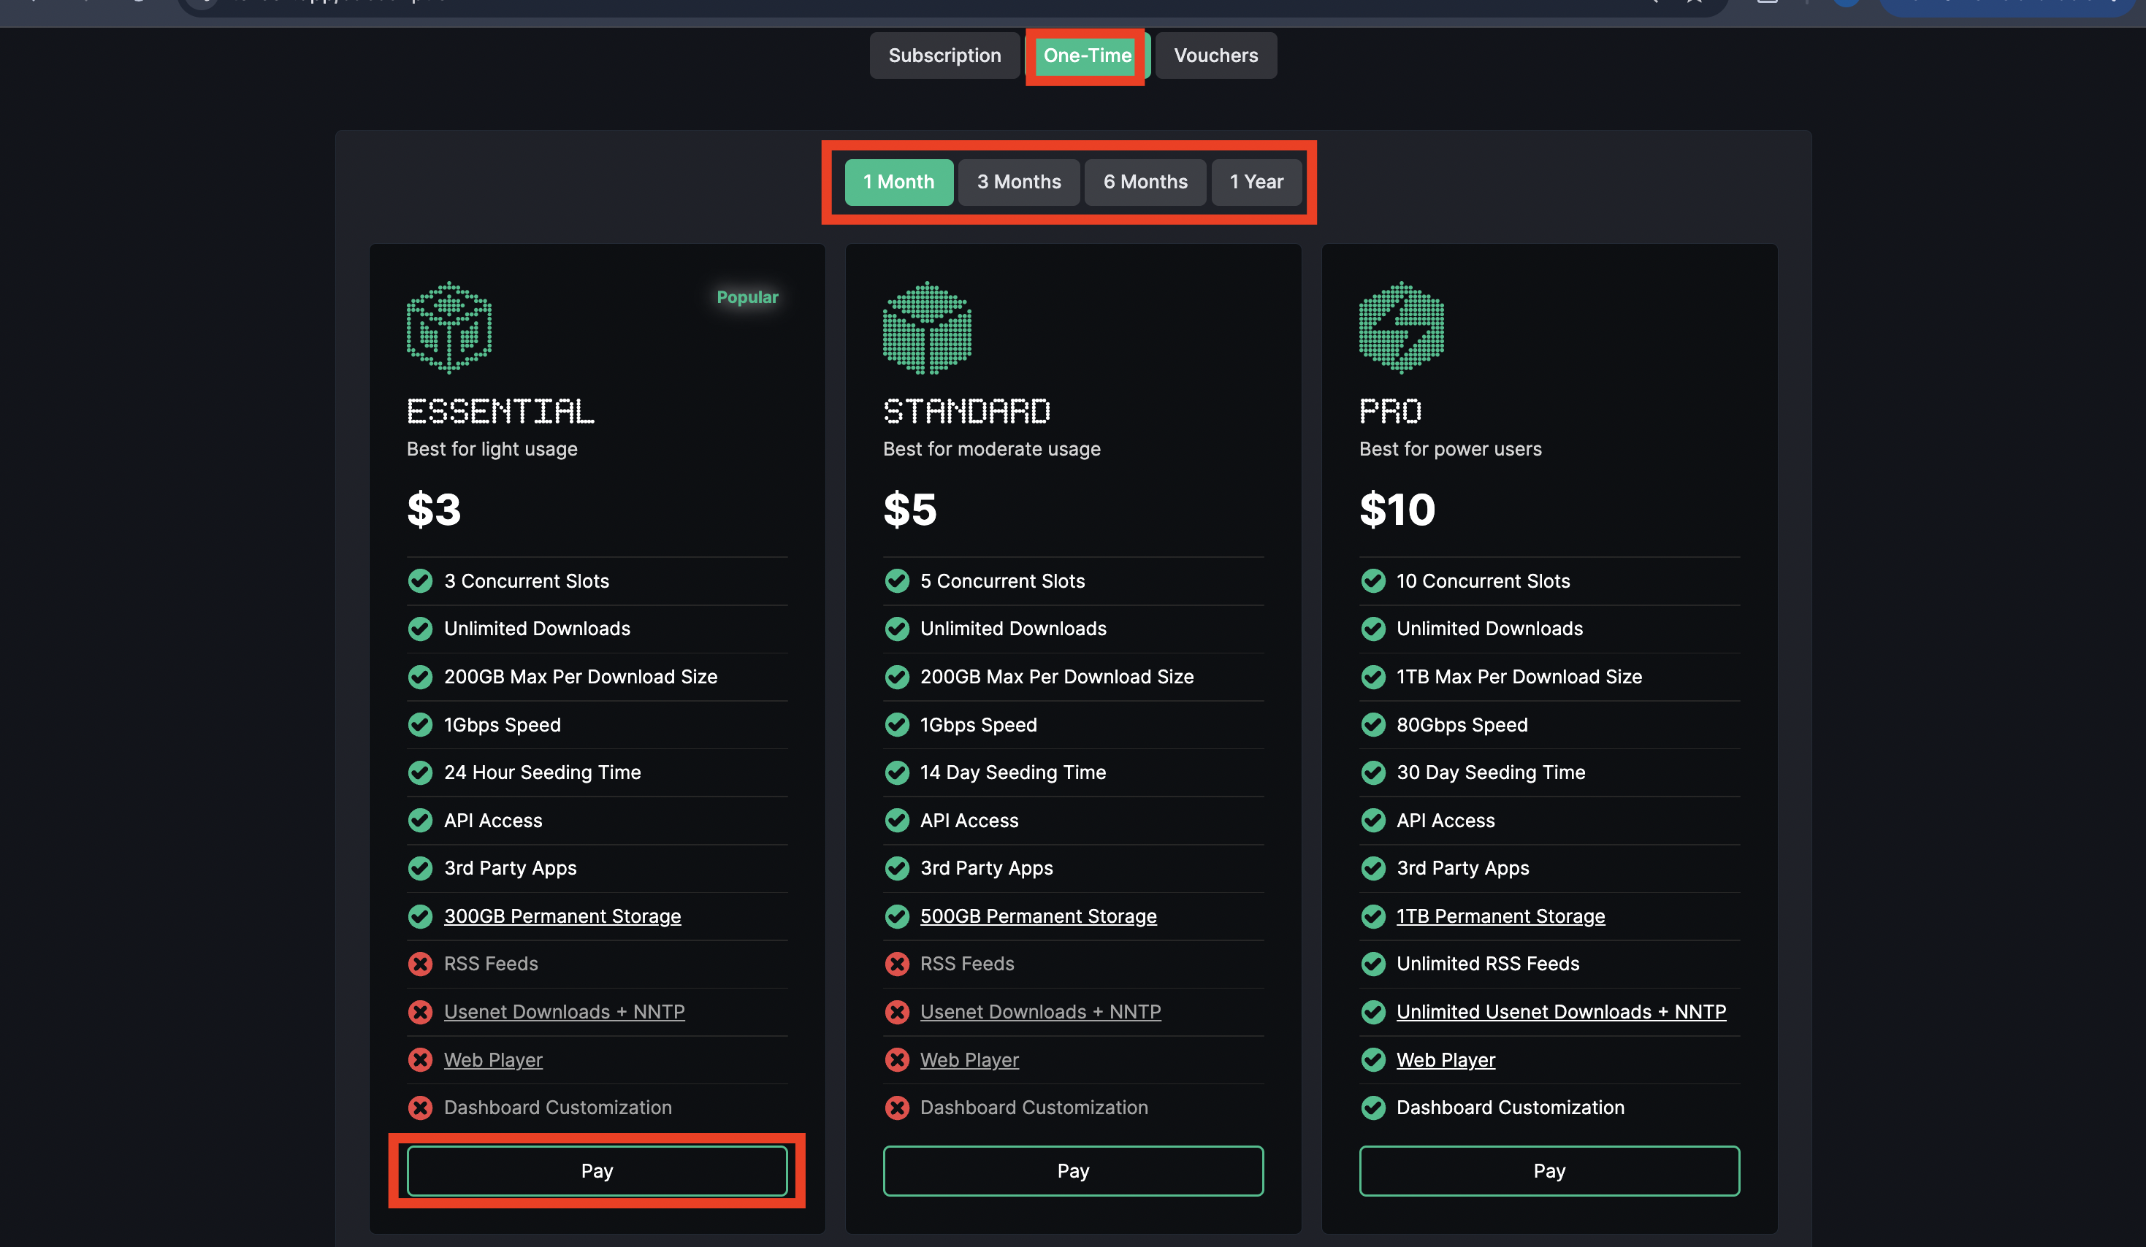Choose the 6 Months duration
This screenshot has height=1247, width=2146.
coord(1145,182)
